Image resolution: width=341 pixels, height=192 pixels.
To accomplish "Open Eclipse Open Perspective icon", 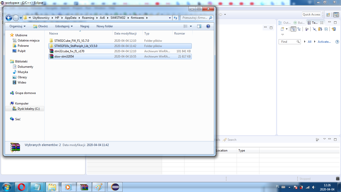I will click(x=328, y=14).
